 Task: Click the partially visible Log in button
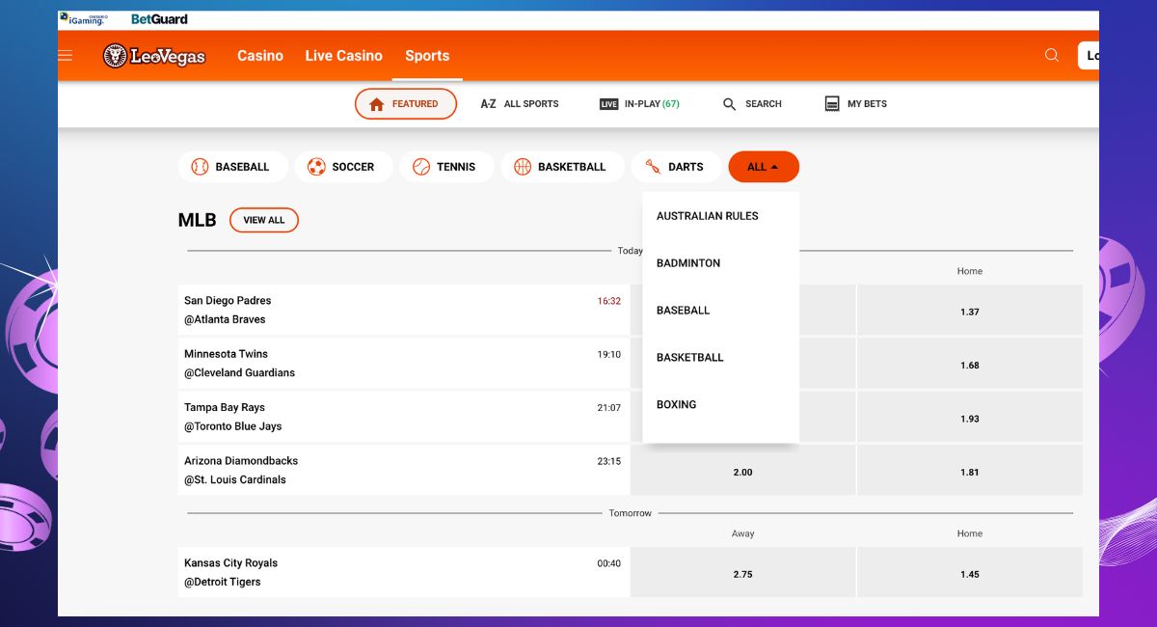[x=1089, y=56]
